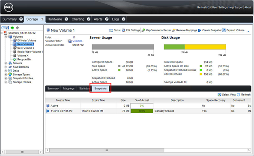Open the Help header link
The image size is (254, 156).
(231, 7)
